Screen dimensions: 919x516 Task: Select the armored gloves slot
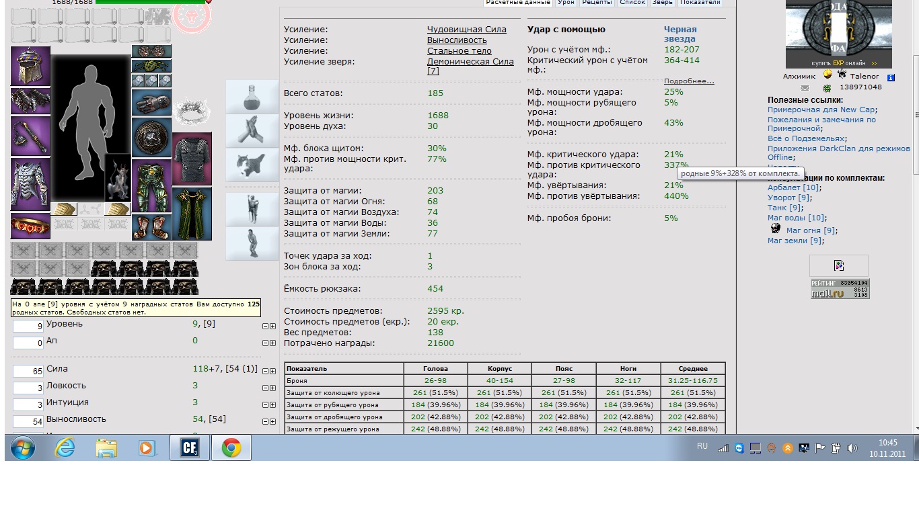151,102
